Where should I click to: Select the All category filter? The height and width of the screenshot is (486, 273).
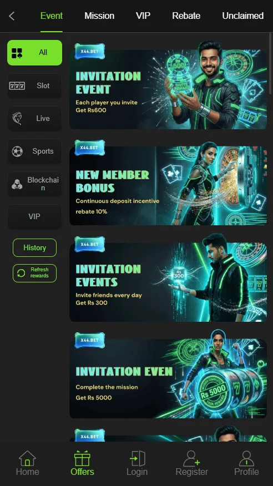click(35, 53)
